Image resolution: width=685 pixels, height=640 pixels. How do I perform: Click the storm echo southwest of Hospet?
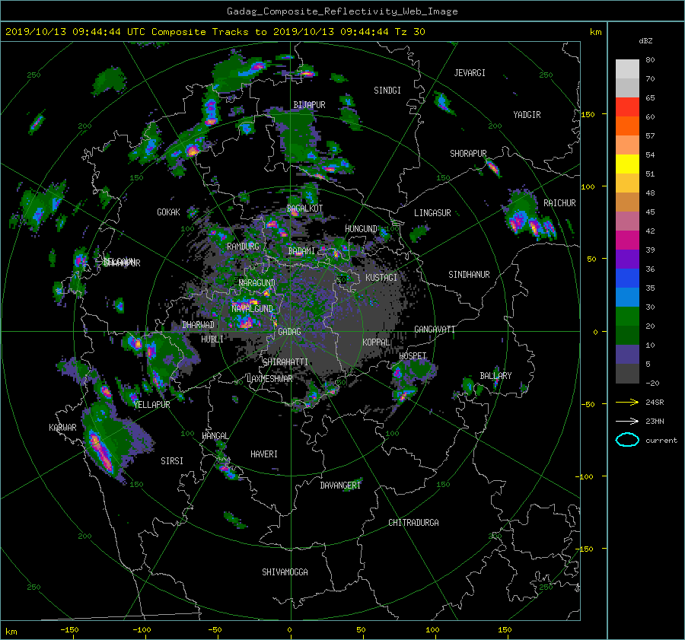point(403,395)
